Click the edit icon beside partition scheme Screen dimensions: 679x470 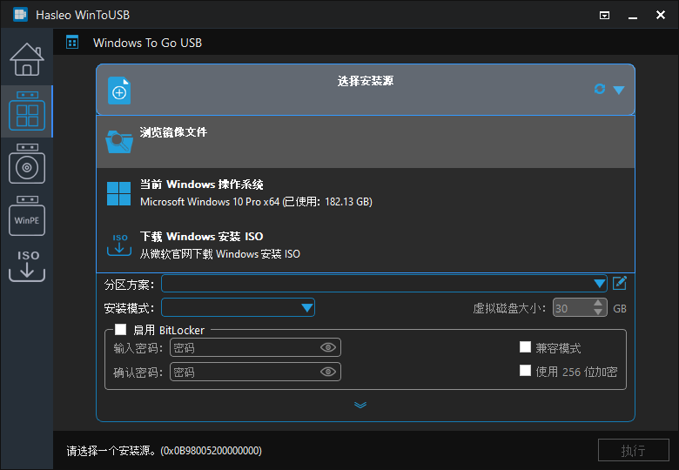coord(620,283)
